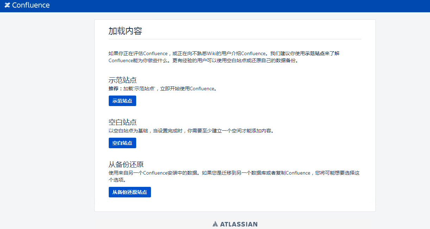Image resolution: width=430 pixels, height=229 pixels.
Task: Click the Atlassian logo at page bottom
Action: pos(216,224)
